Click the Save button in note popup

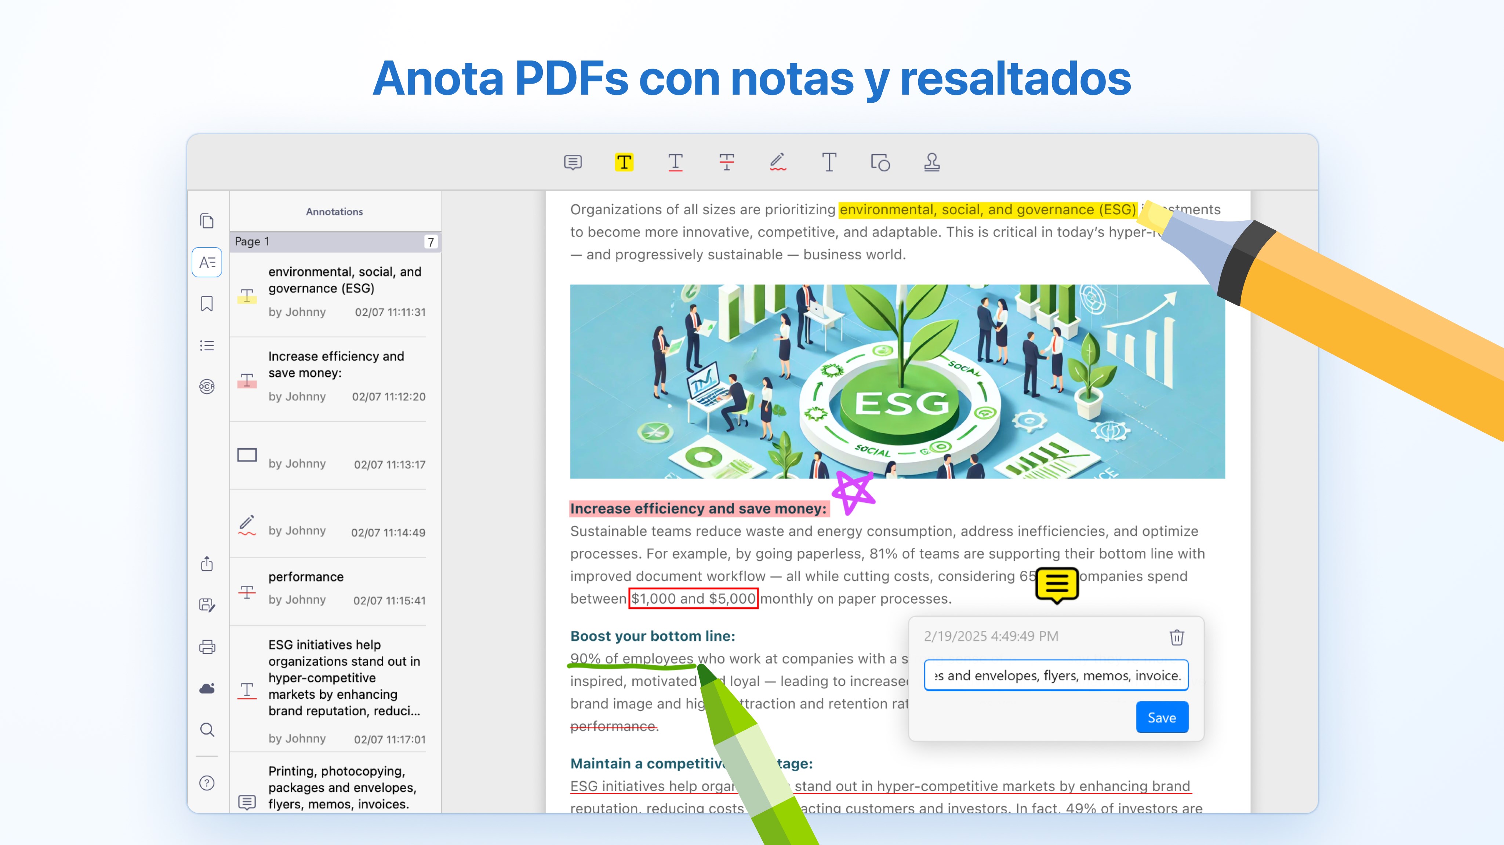point(1162,717)
